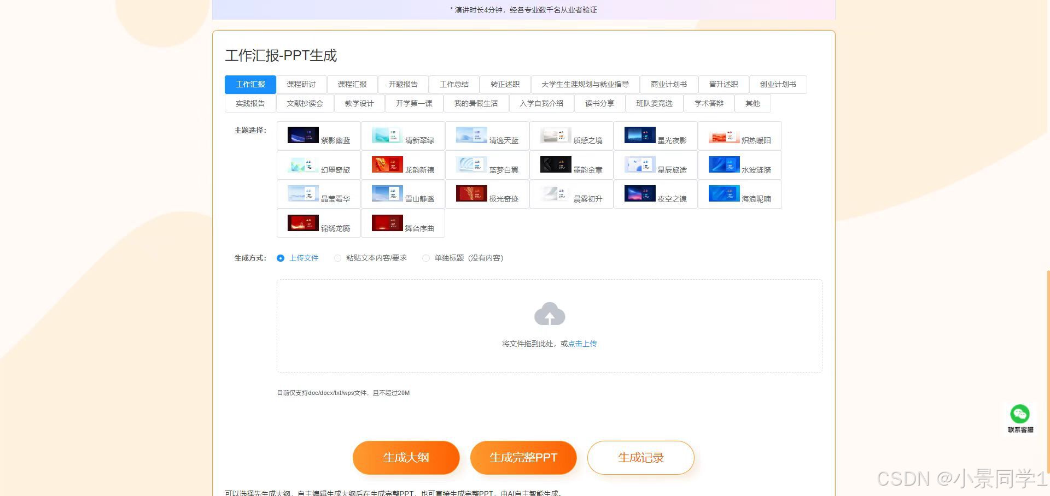This screenshot has width=1050, height=496.
Task: Select the 水波涟漪 theme
Action: pos(740,165)
